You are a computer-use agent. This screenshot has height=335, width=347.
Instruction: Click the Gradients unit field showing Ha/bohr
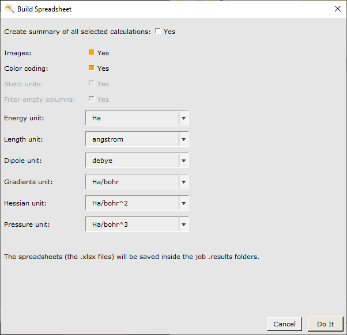click(x=132, y=182)
